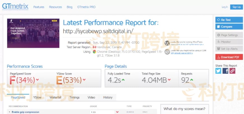
Task: Click the TYPE column header
Action: pos(129,106)
